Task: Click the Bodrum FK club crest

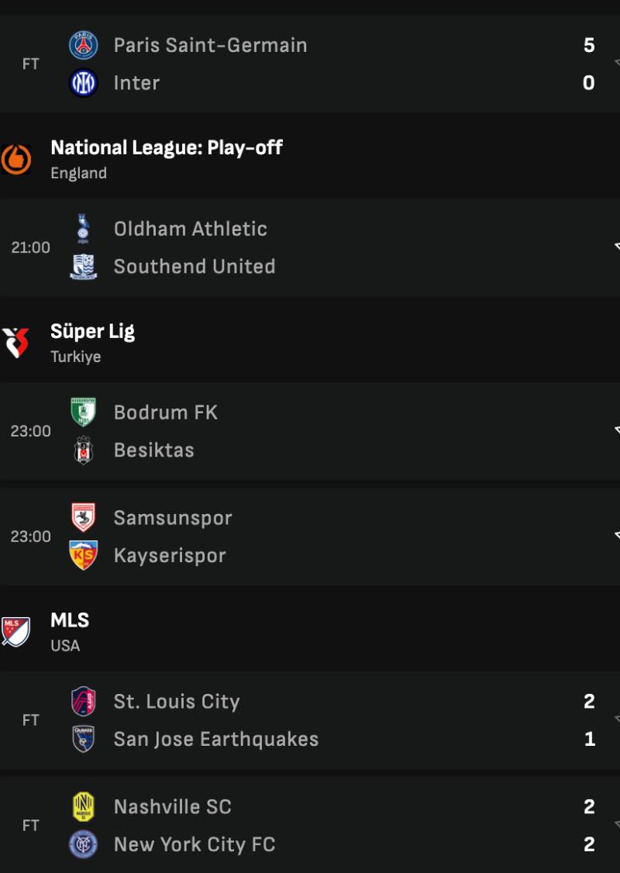Action: tap(84, 412)
